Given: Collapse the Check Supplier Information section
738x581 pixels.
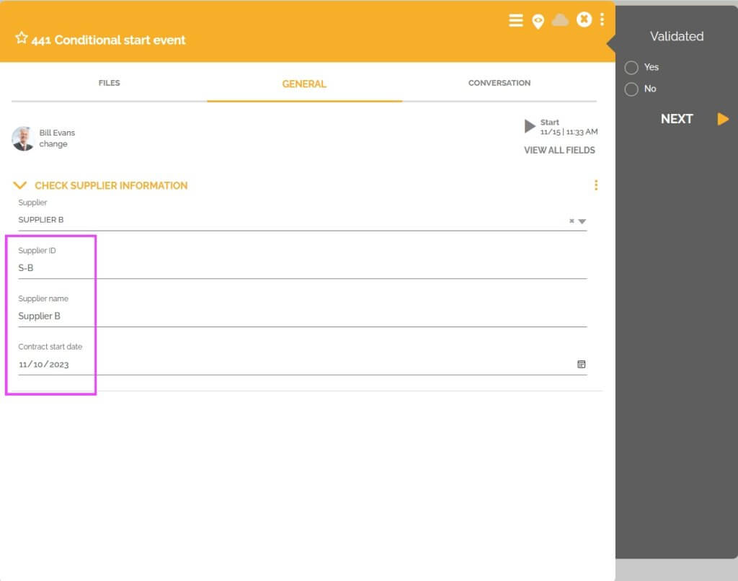Looking at the screenshot, I should 20,185.
